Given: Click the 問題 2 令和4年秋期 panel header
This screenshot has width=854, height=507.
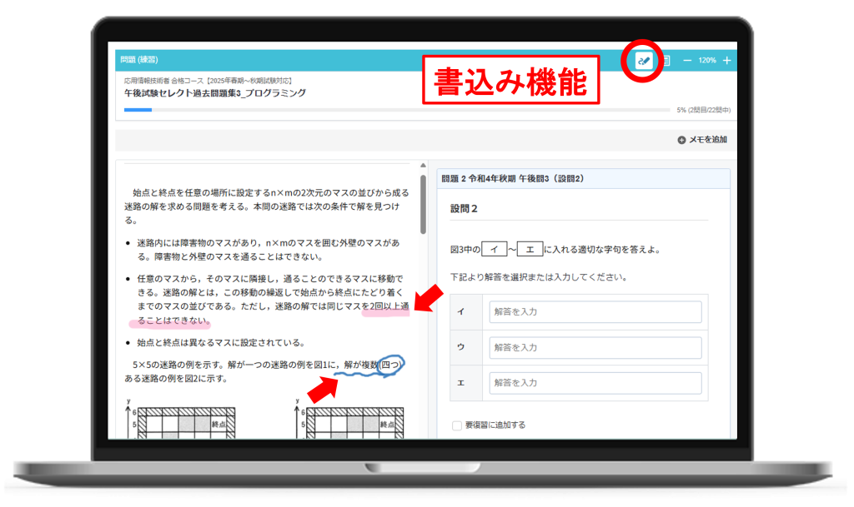Looking at the screenshot, I should tap(512, 178).
